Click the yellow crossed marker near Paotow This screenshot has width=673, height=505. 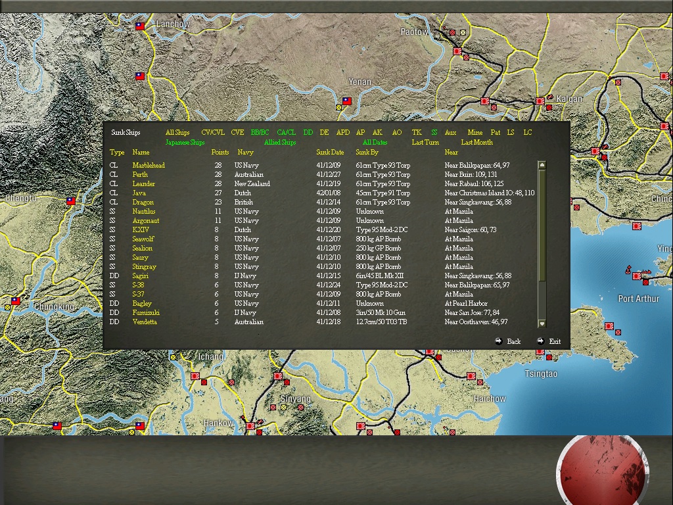point(463,32)
